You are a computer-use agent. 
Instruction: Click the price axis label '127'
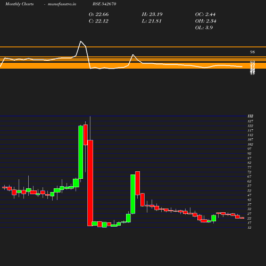coord(251,121)
